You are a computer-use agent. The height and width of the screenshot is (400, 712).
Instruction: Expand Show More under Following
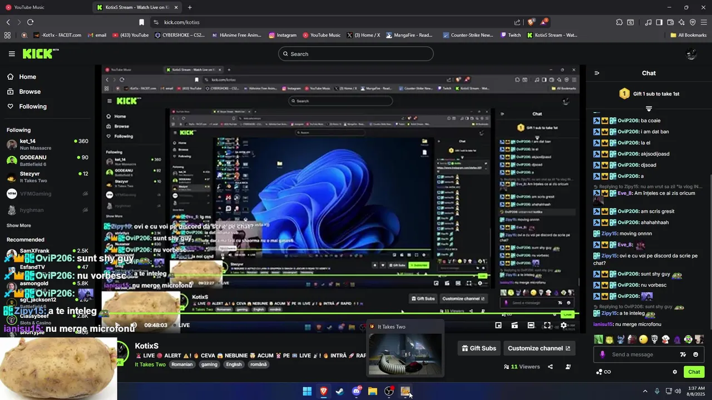click(x=19, y=226)
